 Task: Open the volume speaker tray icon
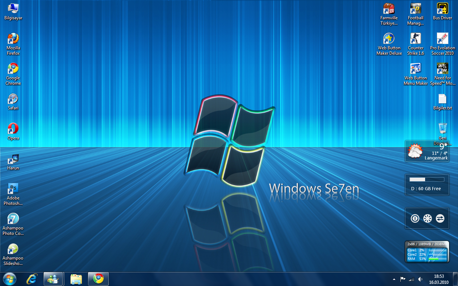420,279
